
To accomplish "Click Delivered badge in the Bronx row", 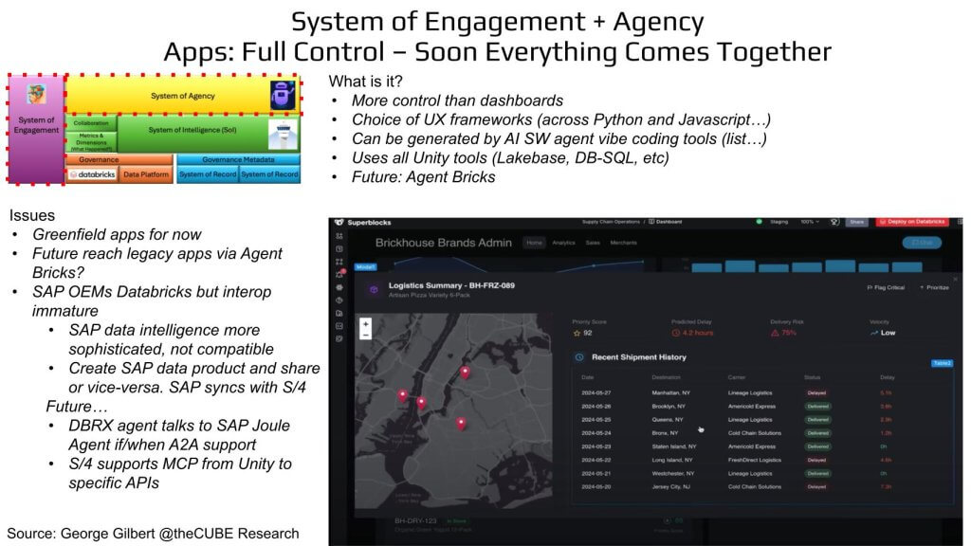I will pyautogui.click(x=817, y=433).
